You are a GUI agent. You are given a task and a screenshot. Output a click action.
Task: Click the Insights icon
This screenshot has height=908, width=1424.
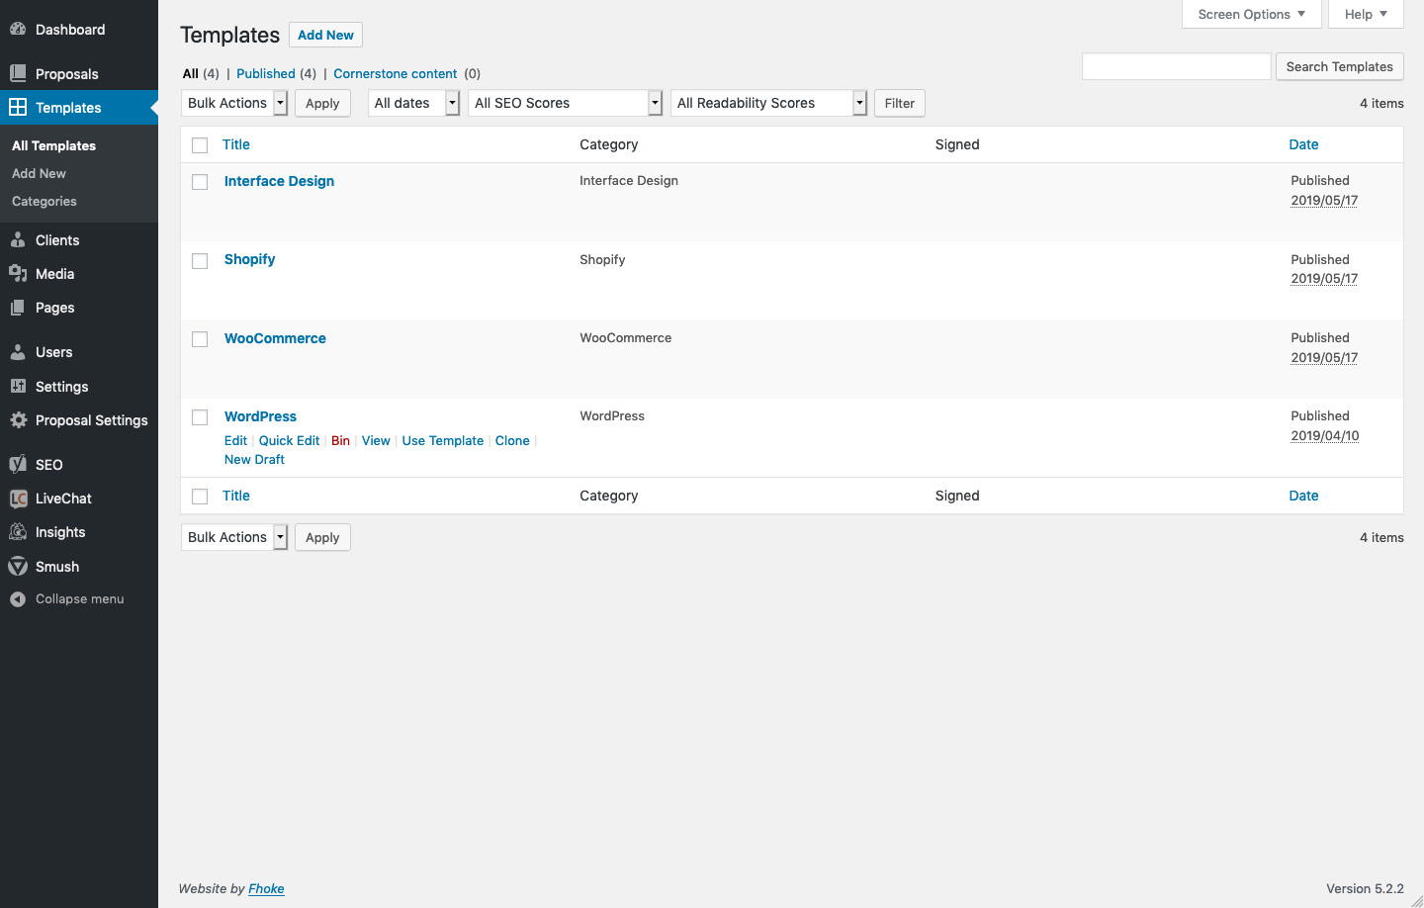(x=18, y=532)
